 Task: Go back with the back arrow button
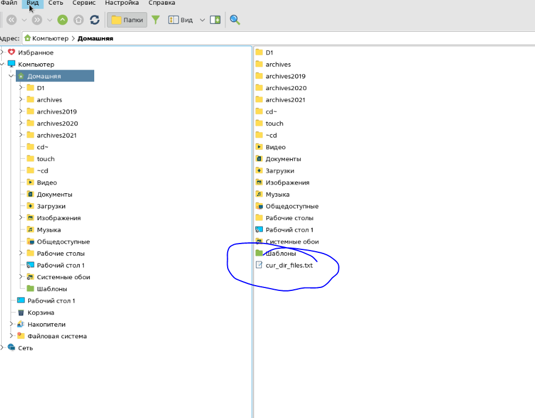coord(12,20)
